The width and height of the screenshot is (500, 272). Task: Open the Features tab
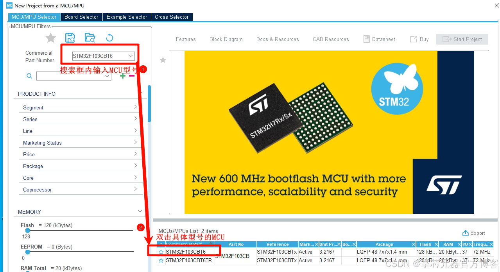pos(186,39)
